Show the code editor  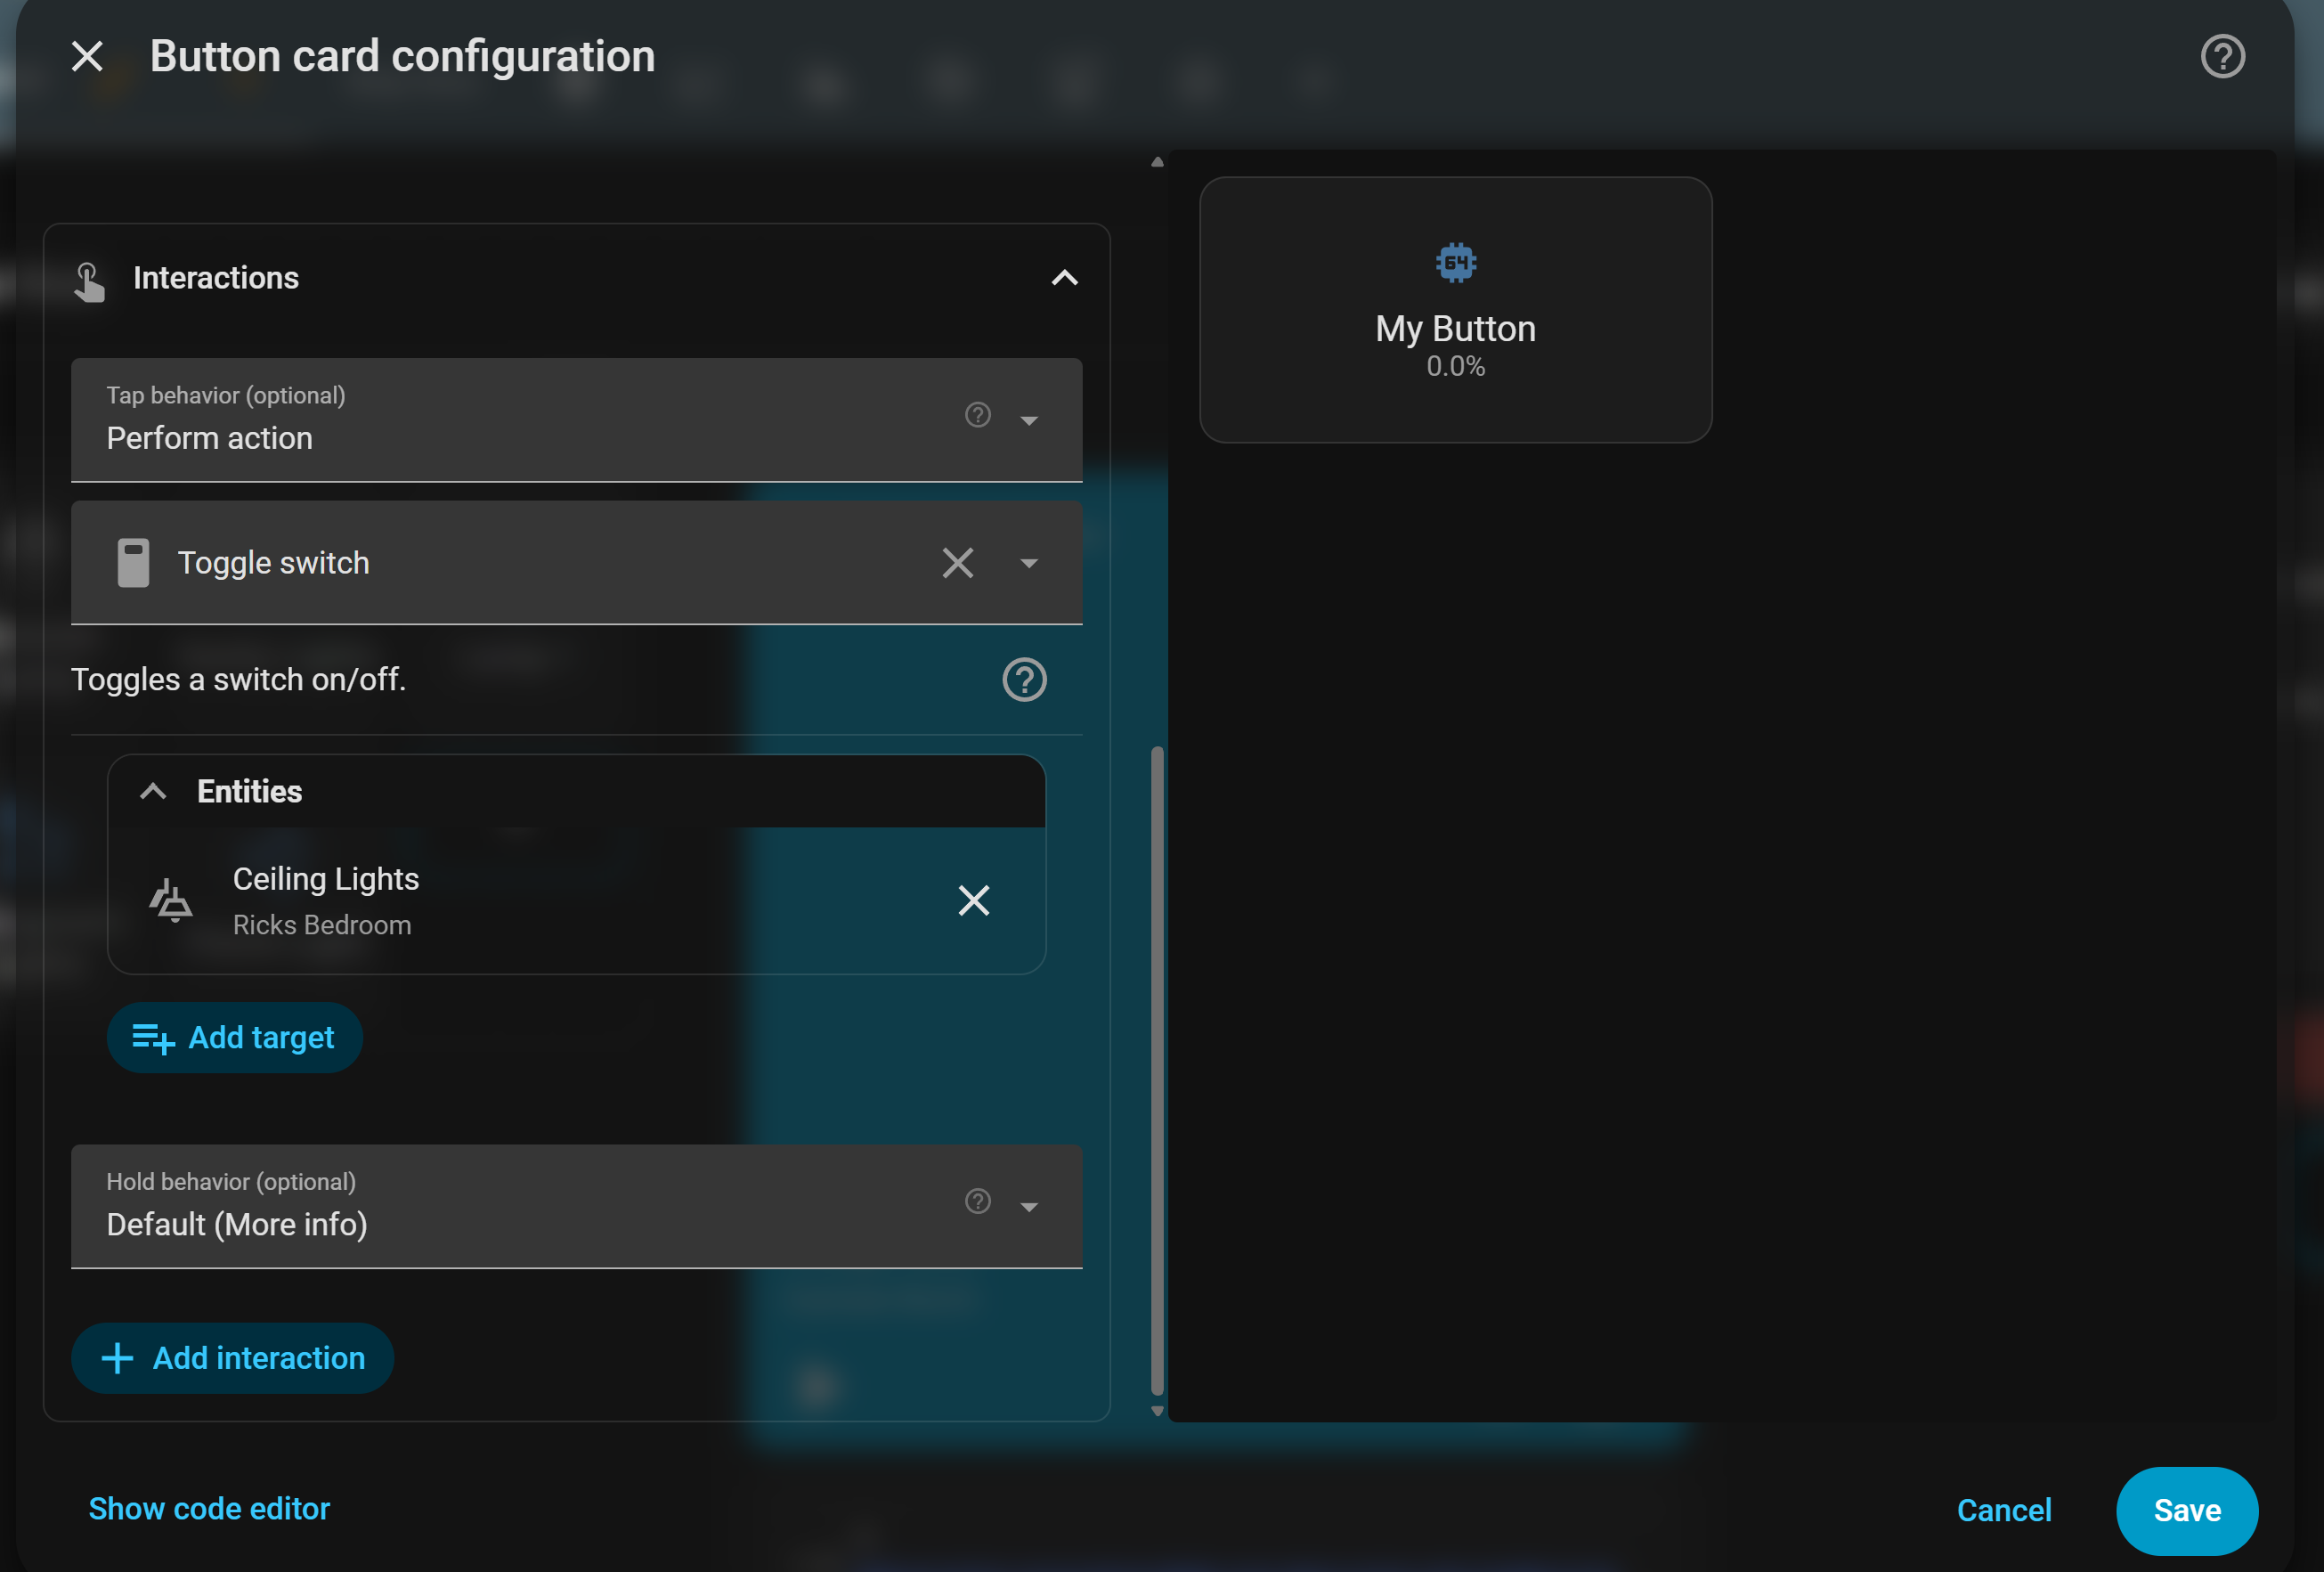209,1508
